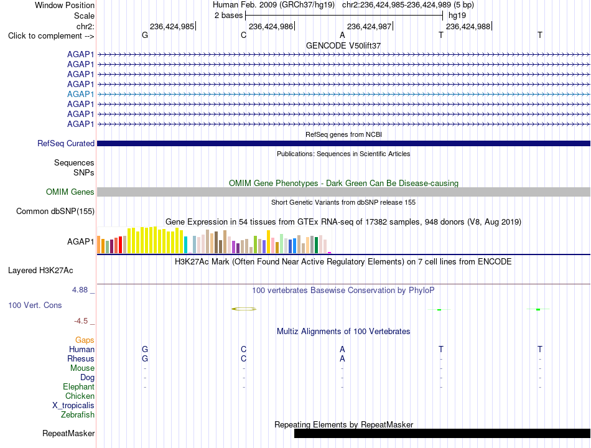This screenshot has width=591, height=448.
Task: Click the black RepeatMasker element bar
Action: (x=442, y=433)
